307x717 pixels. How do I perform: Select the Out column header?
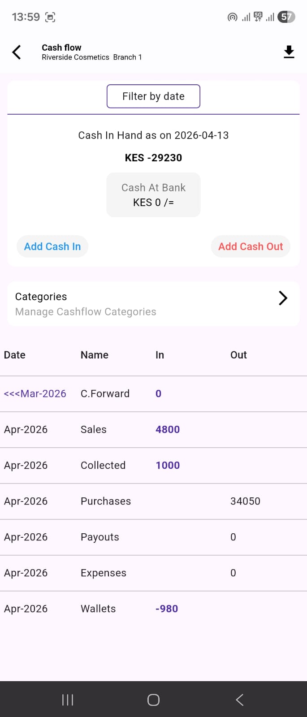238,354
